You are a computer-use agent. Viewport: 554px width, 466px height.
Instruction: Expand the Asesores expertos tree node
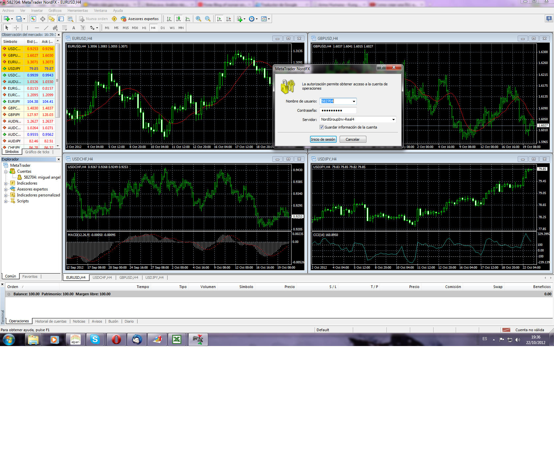(x=6, y=189)
